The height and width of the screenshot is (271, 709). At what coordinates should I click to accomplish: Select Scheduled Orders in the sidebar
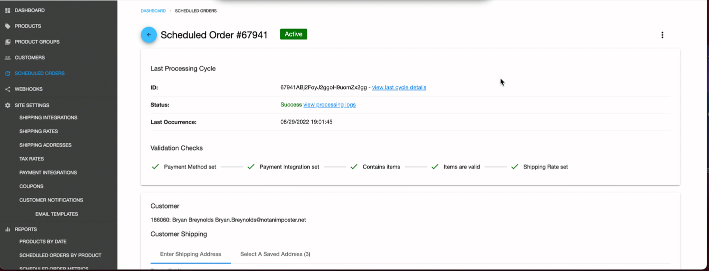click(x=39, y=73)
